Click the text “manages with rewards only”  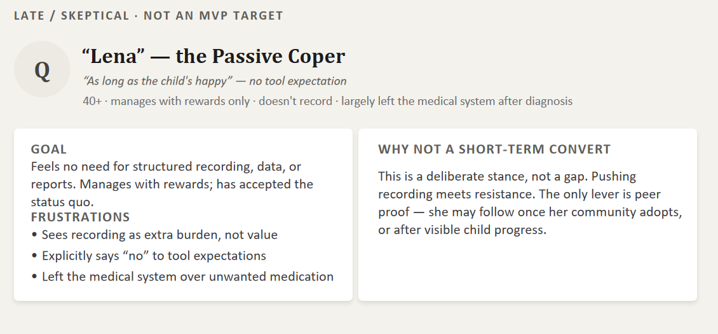(180, 101)
